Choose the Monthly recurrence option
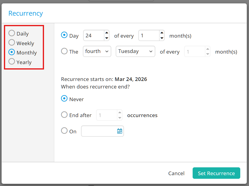The height and width of the screenshot is (186, 249). coord(12,52)
